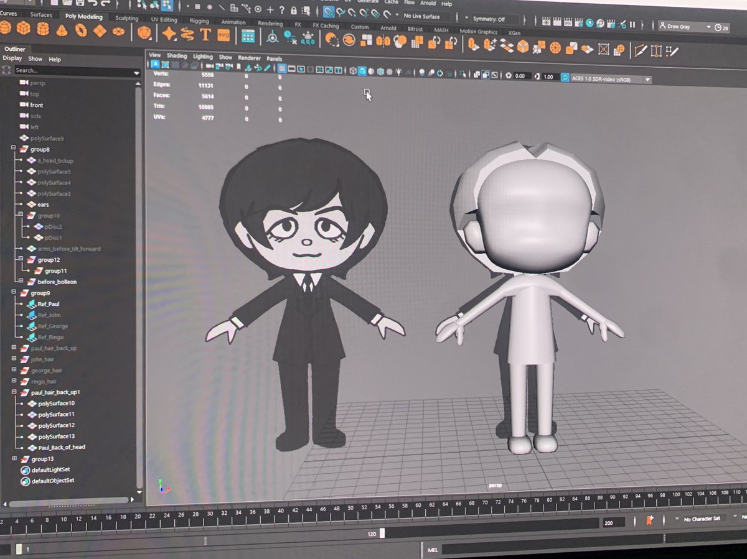
Task: Create a polygon sphere from the shelf
Action: [5, 27]
